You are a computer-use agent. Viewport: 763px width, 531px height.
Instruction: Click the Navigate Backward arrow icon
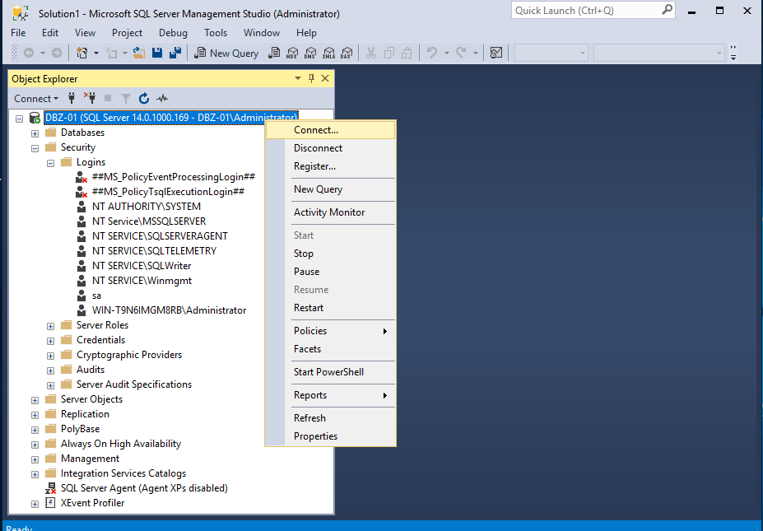tap(29, 53)
